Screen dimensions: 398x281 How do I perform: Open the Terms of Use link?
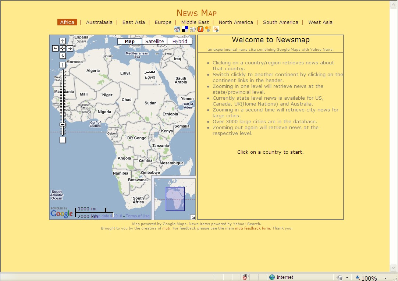(x=138, y=216)
